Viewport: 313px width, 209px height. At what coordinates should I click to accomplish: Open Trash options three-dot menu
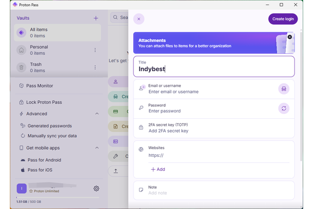[95, 68]
